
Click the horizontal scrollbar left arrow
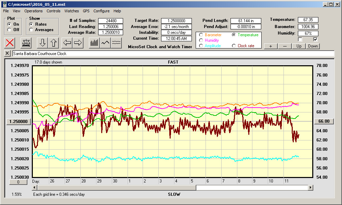click(x=35, y=188)
